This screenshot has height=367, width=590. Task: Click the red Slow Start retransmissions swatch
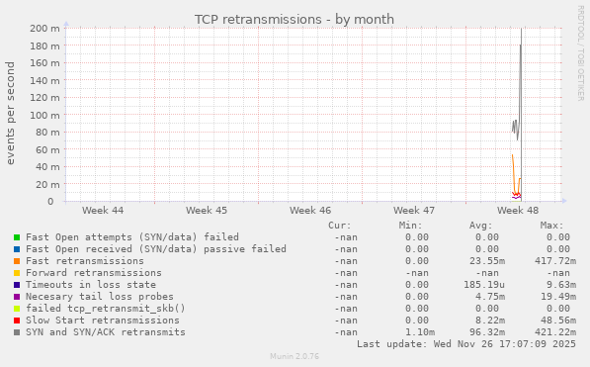[x=17, y=321]
